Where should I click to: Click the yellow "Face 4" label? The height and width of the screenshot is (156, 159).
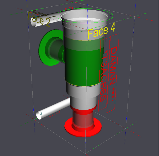click(x=101, y=31)
